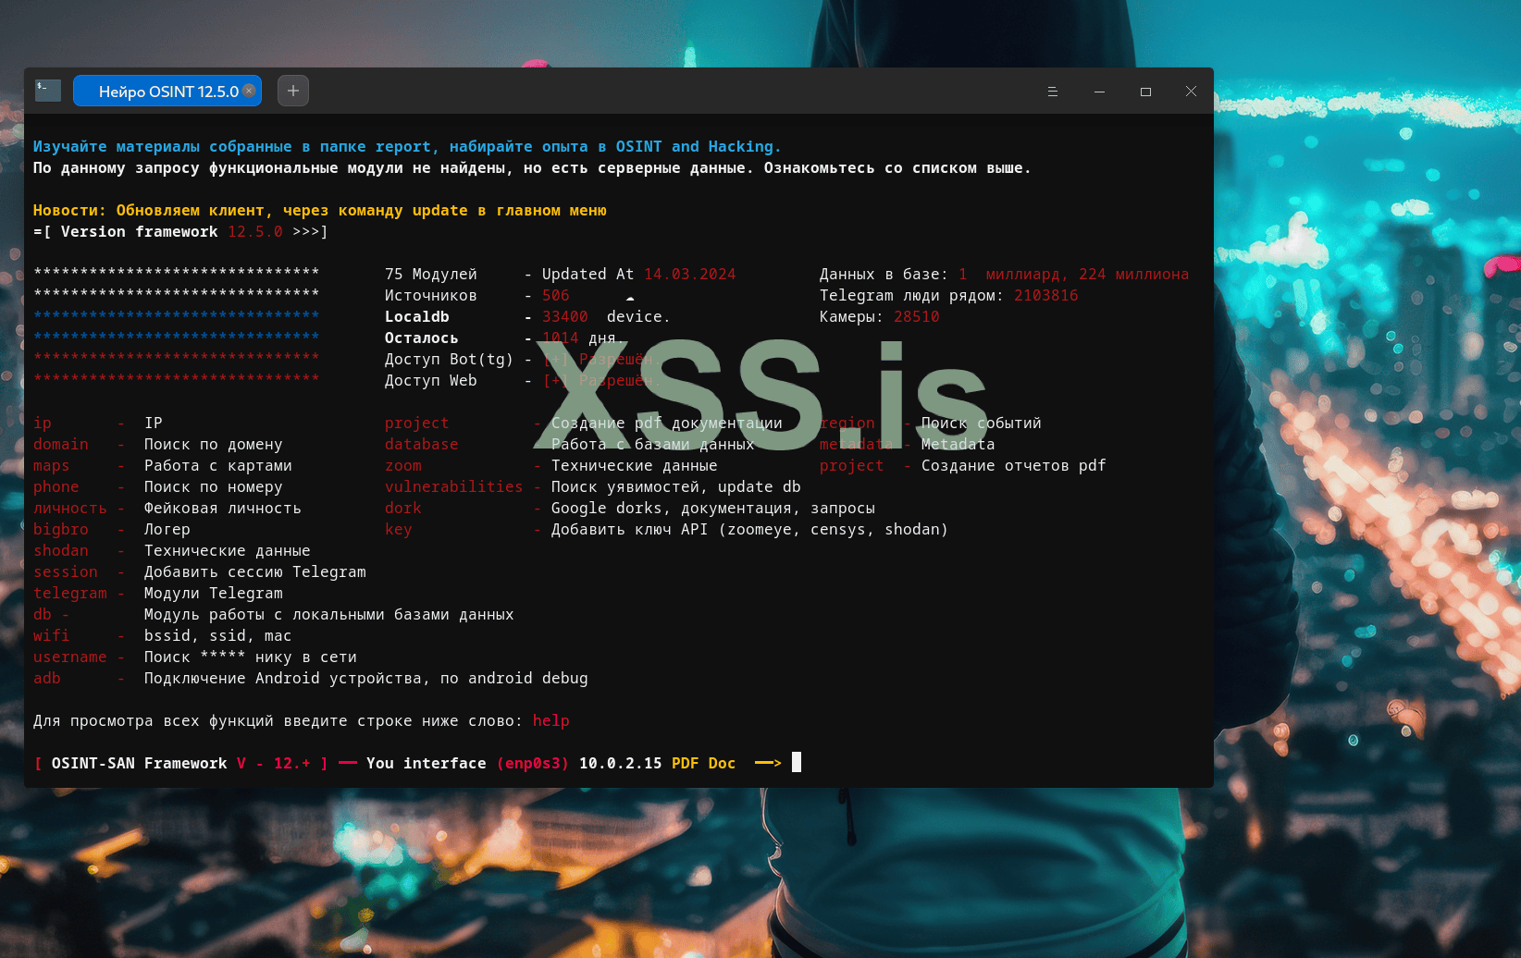This screenshot has width=1521, height=958.
Task: Click the update date 14.03.2024
Action: 690,274
